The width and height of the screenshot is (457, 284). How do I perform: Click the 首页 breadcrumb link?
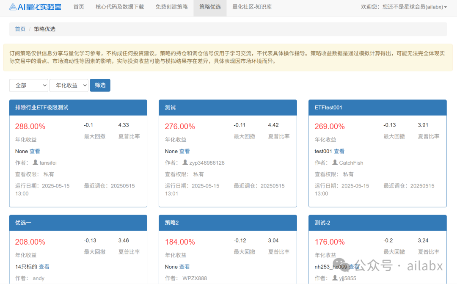tap(20, 29)
